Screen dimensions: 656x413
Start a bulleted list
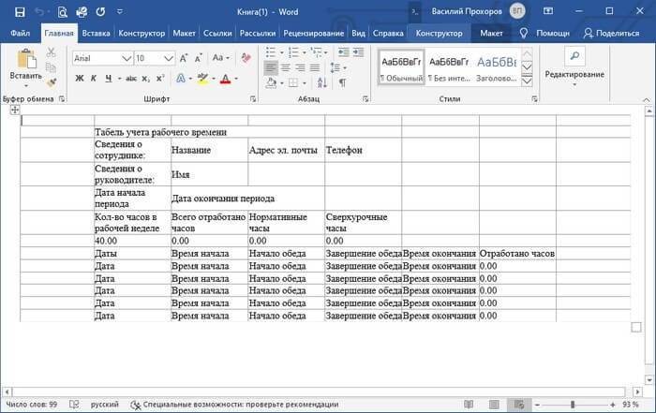[x=270, y=51]
